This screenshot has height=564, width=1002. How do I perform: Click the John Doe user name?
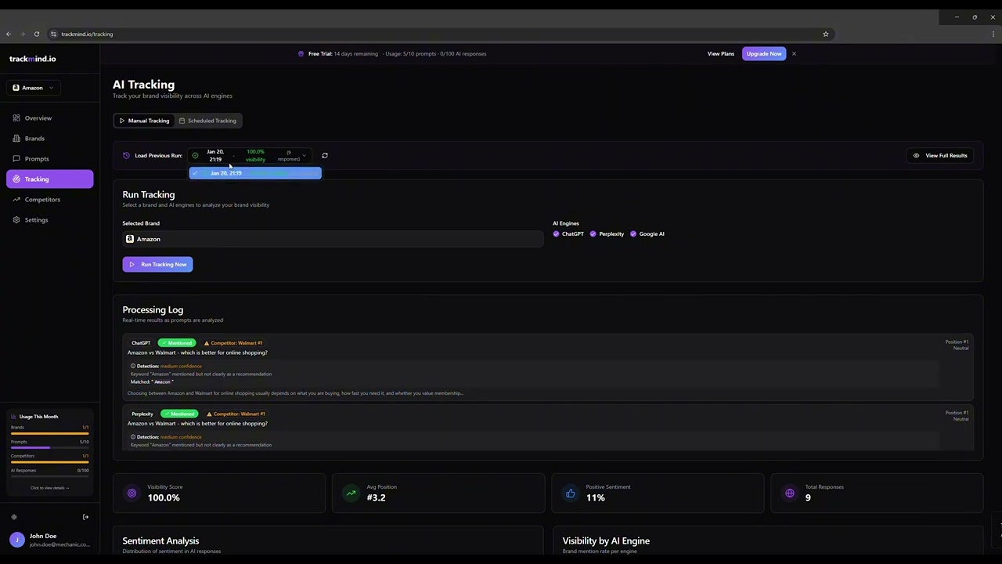click(43, 536)
